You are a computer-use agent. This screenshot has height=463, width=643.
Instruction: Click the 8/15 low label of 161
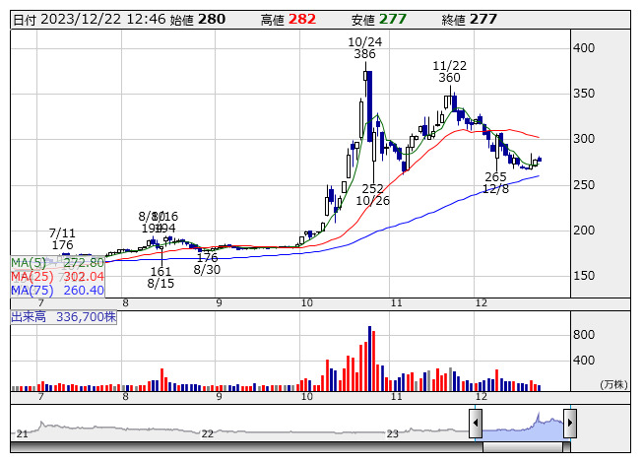click(161, 277)
